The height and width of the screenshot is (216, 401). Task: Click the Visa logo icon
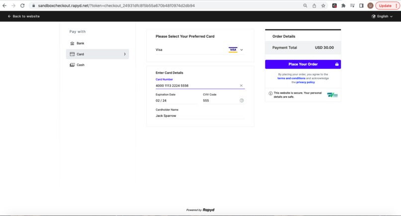coord(233,50)
